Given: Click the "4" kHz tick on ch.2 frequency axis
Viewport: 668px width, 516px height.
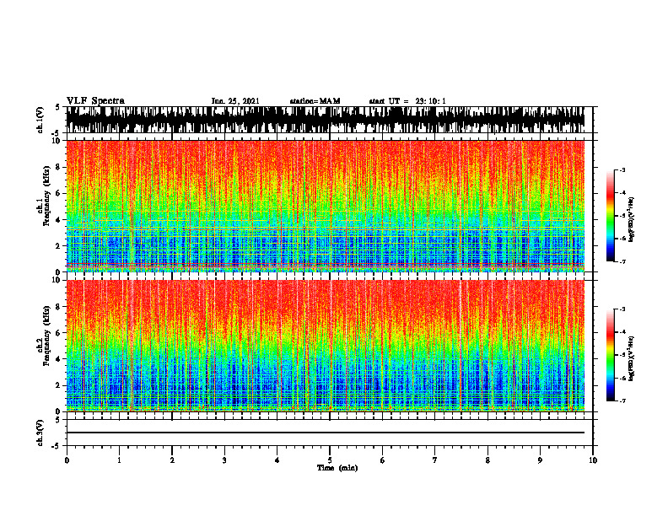Looking at the screenshot, I should tap(59, 359).
